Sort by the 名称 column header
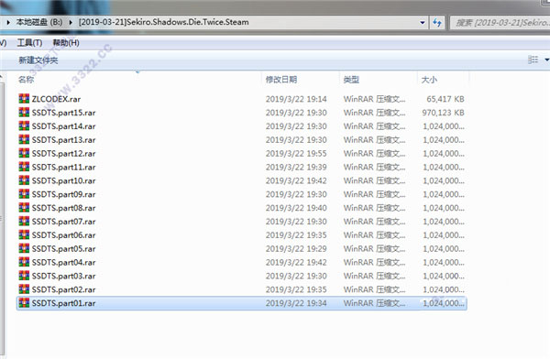This screenshot has width=550, height=359. (x=27, y=80)
